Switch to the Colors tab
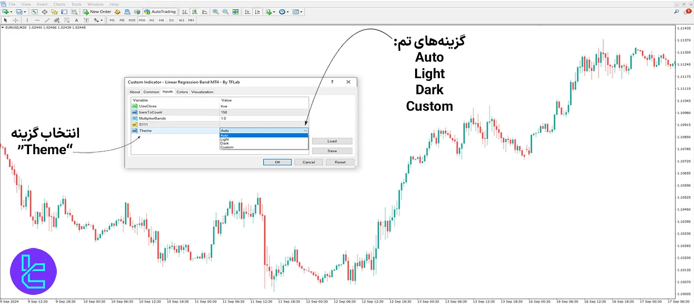This screenshot has width=694, height=304. (182, 92)
